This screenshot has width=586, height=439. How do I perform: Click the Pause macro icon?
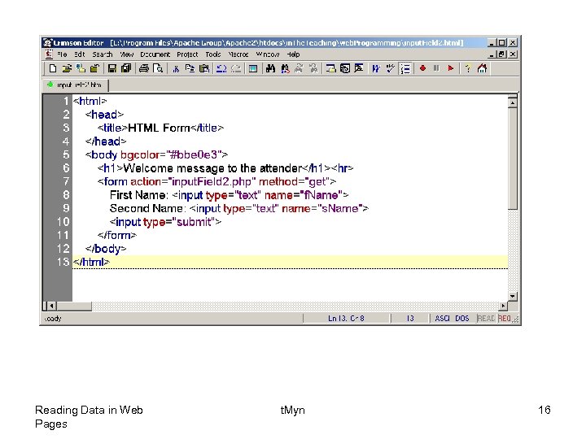pyautogui.click(x=436, y=68)
